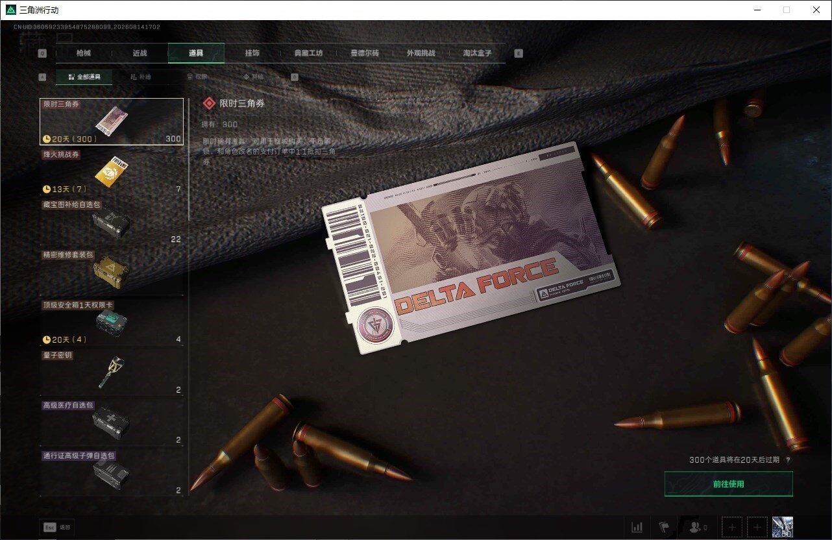
Task: Open the 外观挑战 tab
Action: (x=421, y=53)
